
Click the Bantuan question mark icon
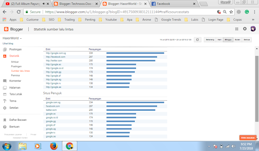click(x=5, y=127)
